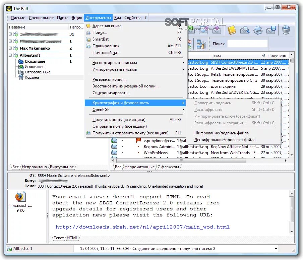Click the Allbestsoft icon in status bar
The image size is (303, 260).
click(x=9, y=249)
